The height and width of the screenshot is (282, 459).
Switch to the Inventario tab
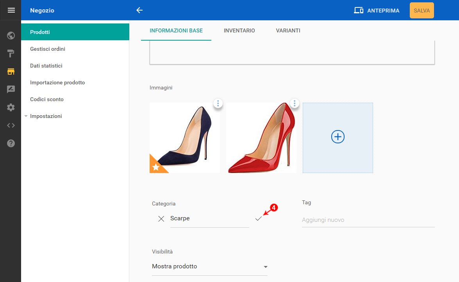coord(239,30)
